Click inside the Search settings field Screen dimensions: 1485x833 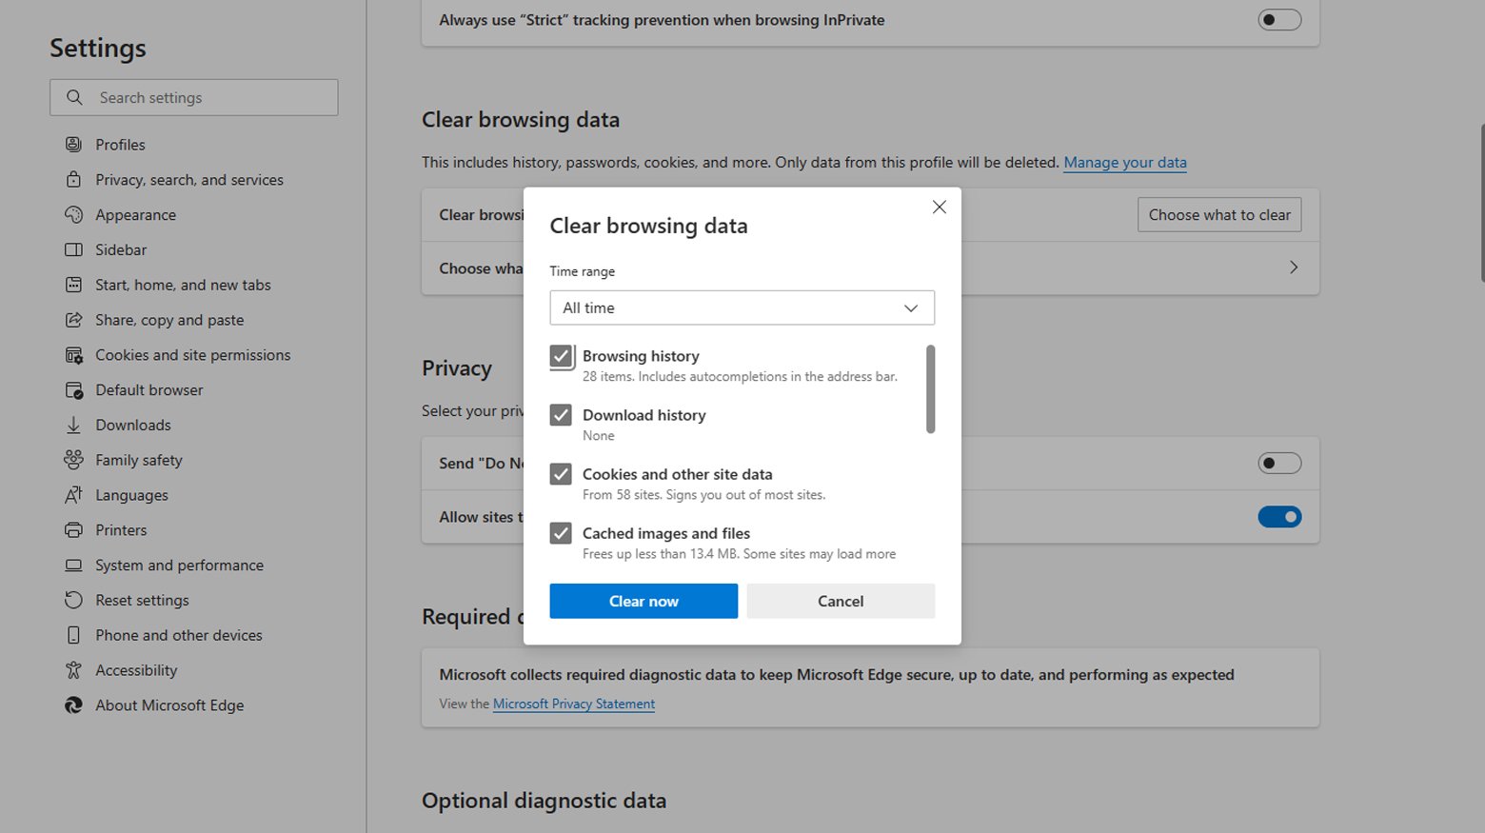(194, 97)
